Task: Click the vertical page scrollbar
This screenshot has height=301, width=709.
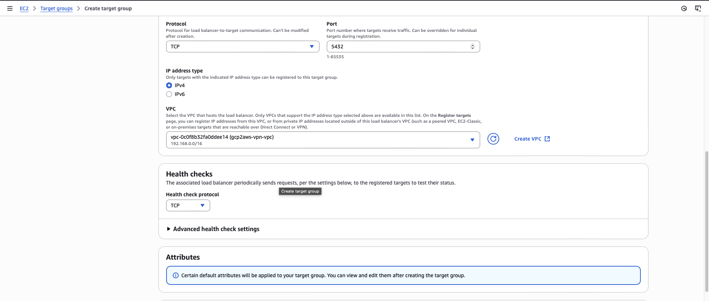Action: (x=706, y=220)
